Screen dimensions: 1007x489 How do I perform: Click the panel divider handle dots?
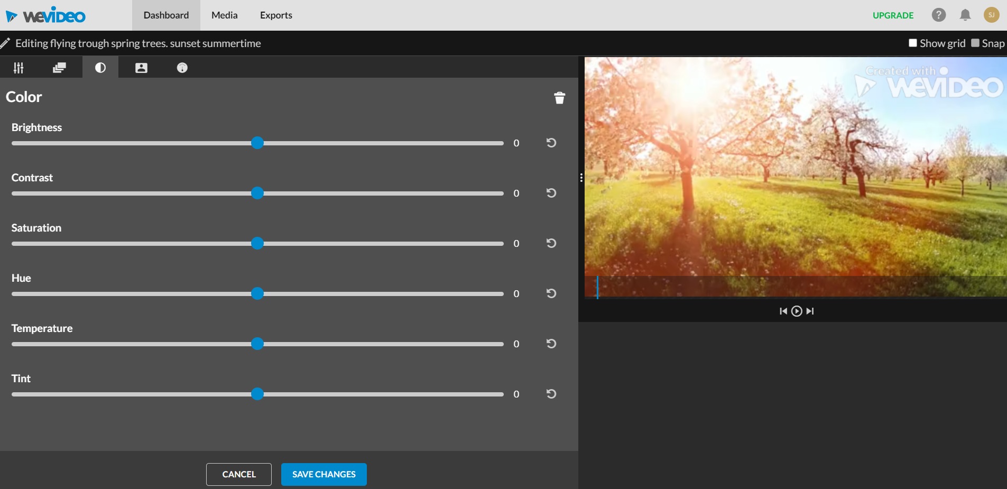coord(581,178)
